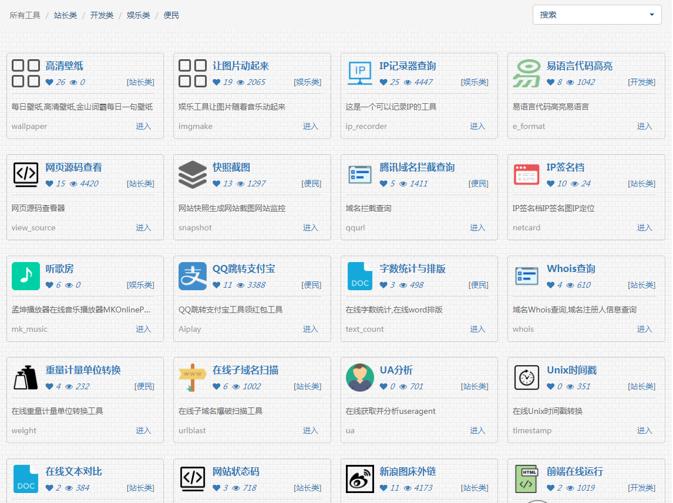Viewport: 673px width, 503px height.
Task: Click the Alipay icon for QQ跳转支付宝
Action: pyautogui.click(x=193, y=276)
